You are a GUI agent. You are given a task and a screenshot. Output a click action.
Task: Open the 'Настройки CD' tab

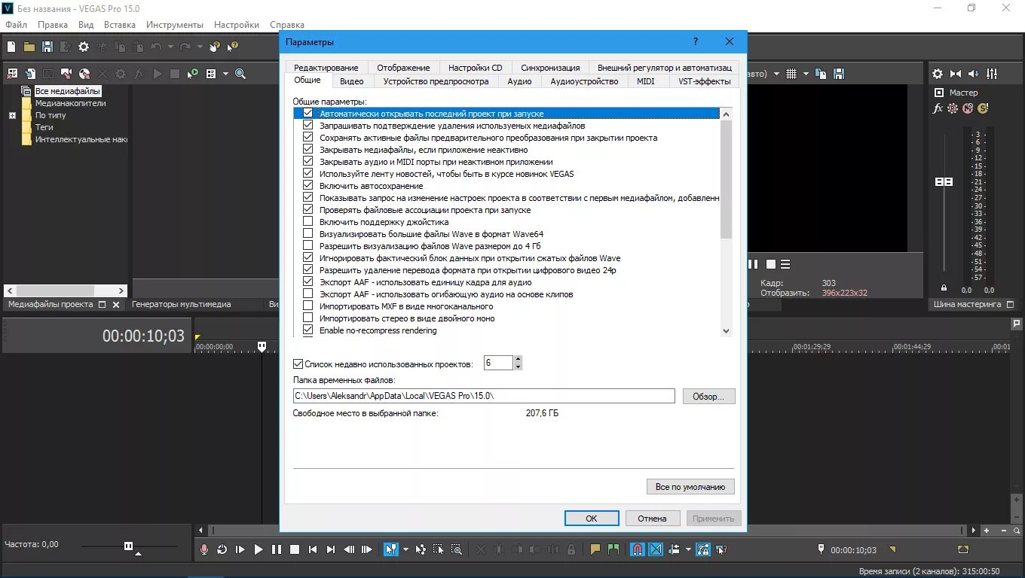coord(475,68)
